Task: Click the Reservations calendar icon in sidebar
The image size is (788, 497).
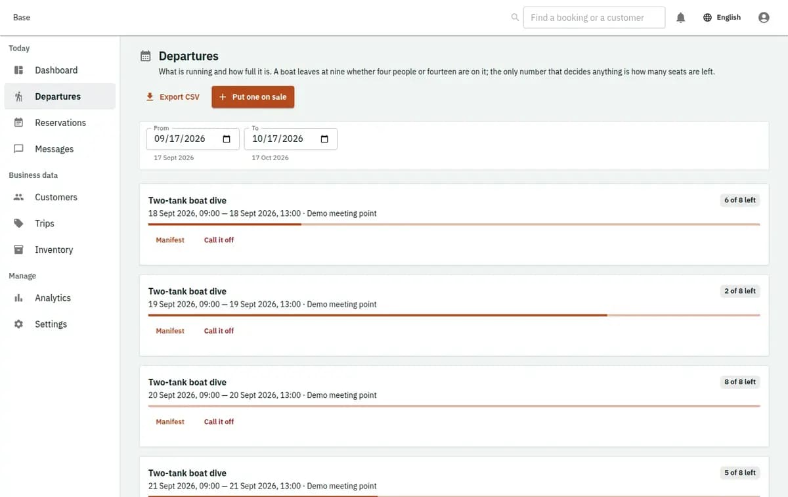Action: click(x=19, y=123)
